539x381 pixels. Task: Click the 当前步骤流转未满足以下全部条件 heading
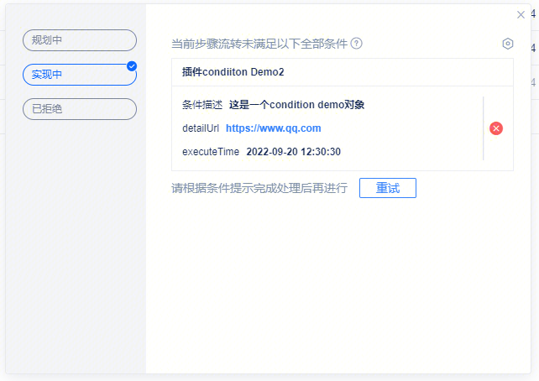click(x=259, y=44)
